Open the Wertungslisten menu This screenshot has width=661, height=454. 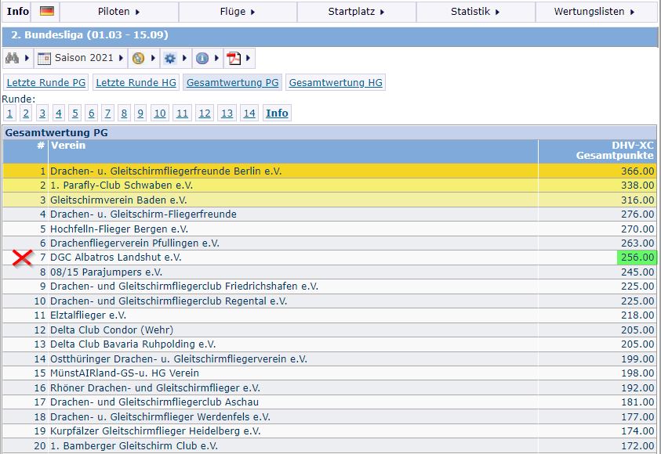point(594,12)
